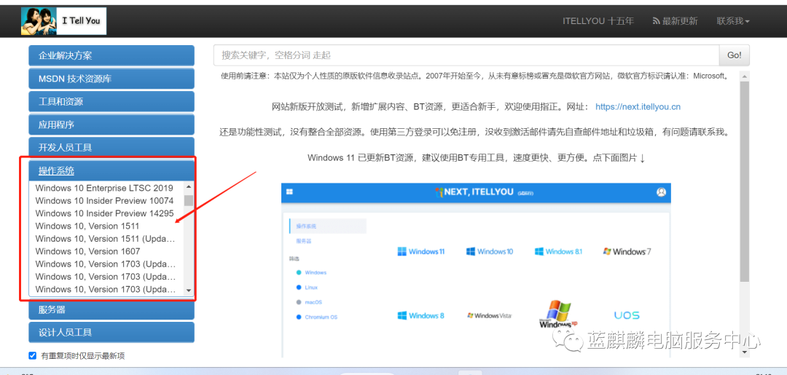Screen dimensions: 787x375
Task: Select Windows 10 Insider Preview 14295
Action: click(x=104, y=213)
